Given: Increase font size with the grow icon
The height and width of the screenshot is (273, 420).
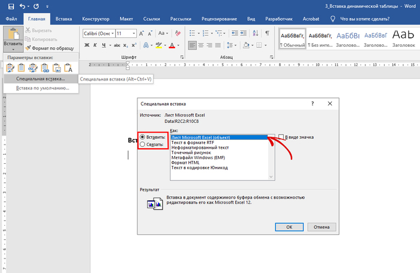Looking at the screenshot, I should click(x=142, y=34).
